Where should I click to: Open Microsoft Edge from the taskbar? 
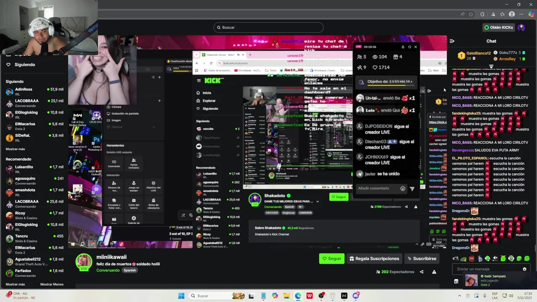[298, 296]
